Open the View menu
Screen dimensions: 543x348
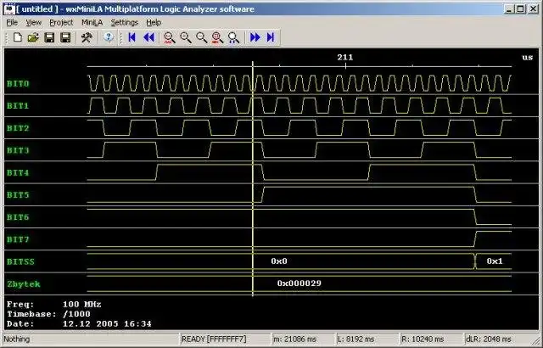point(34,23)
